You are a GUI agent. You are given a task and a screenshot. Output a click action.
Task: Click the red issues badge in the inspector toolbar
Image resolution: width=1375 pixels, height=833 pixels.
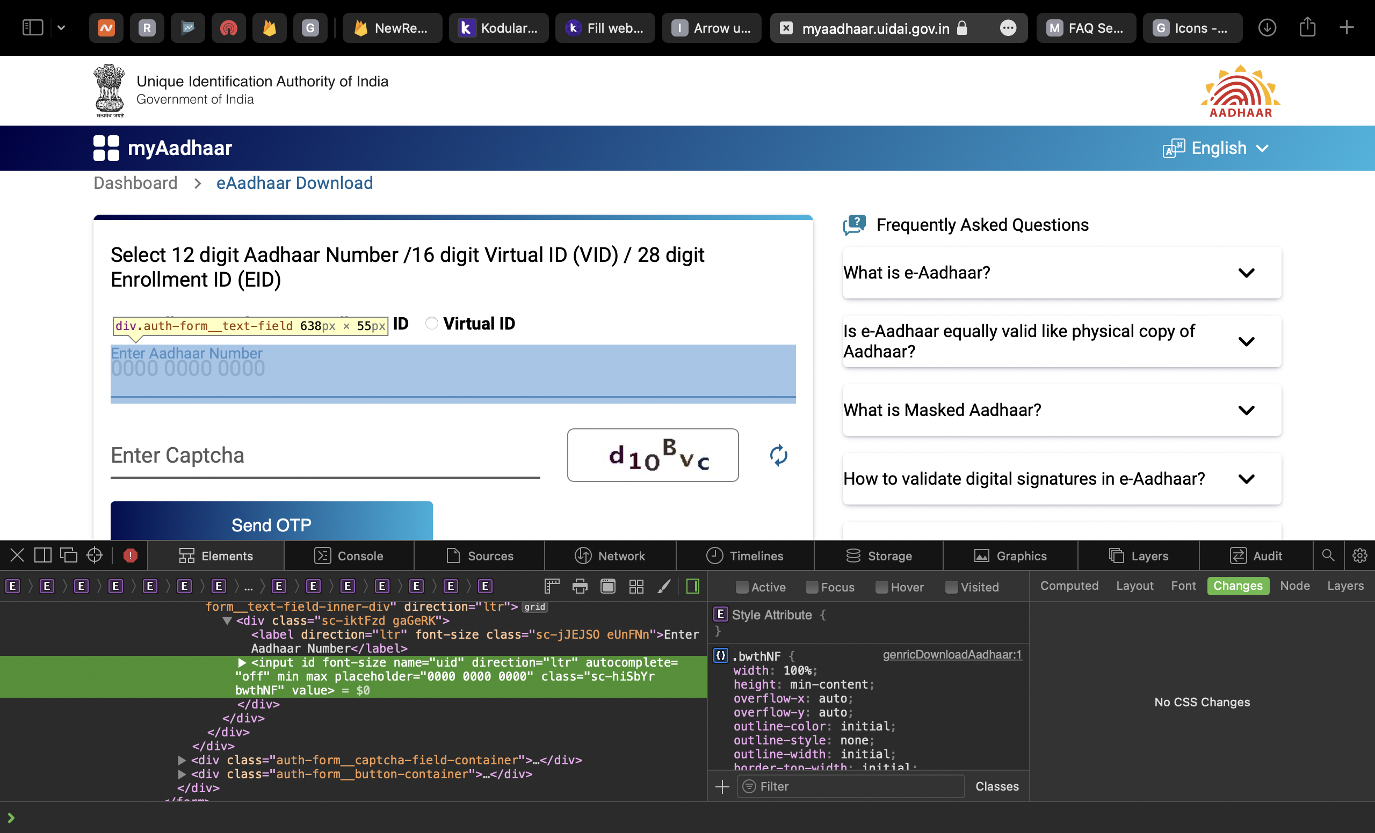point(131,556)
